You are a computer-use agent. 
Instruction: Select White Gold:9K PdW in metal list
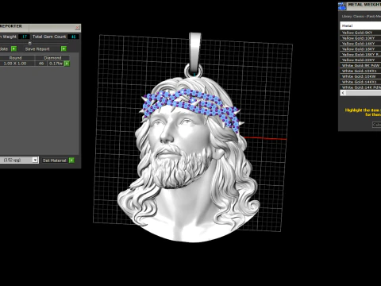click(360, 65)
